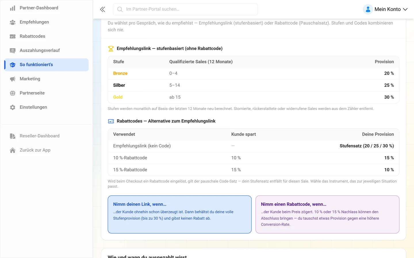Click the house icon for Zurück zur App
Image resolution: width=414 pixels, height=258 pixels.
point(13,150)
